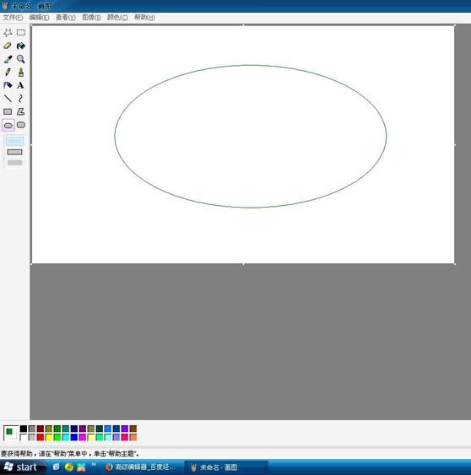Viewport: 471px width, 475px height.
Task: Open the 图像(I) menu
Action: [91, 17]
